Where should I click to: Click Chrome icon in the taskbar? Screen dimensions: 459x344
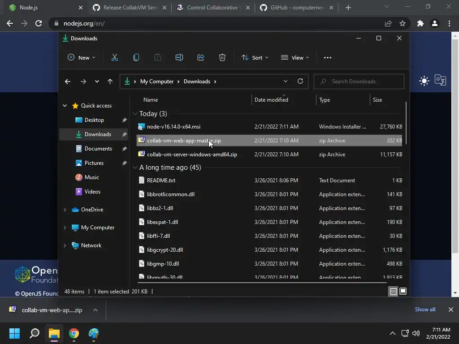pos(74,333)
